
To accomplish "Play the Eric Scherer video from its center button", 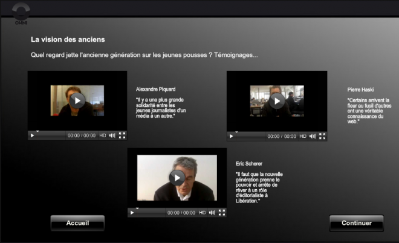I will click(x=177, y=178).
